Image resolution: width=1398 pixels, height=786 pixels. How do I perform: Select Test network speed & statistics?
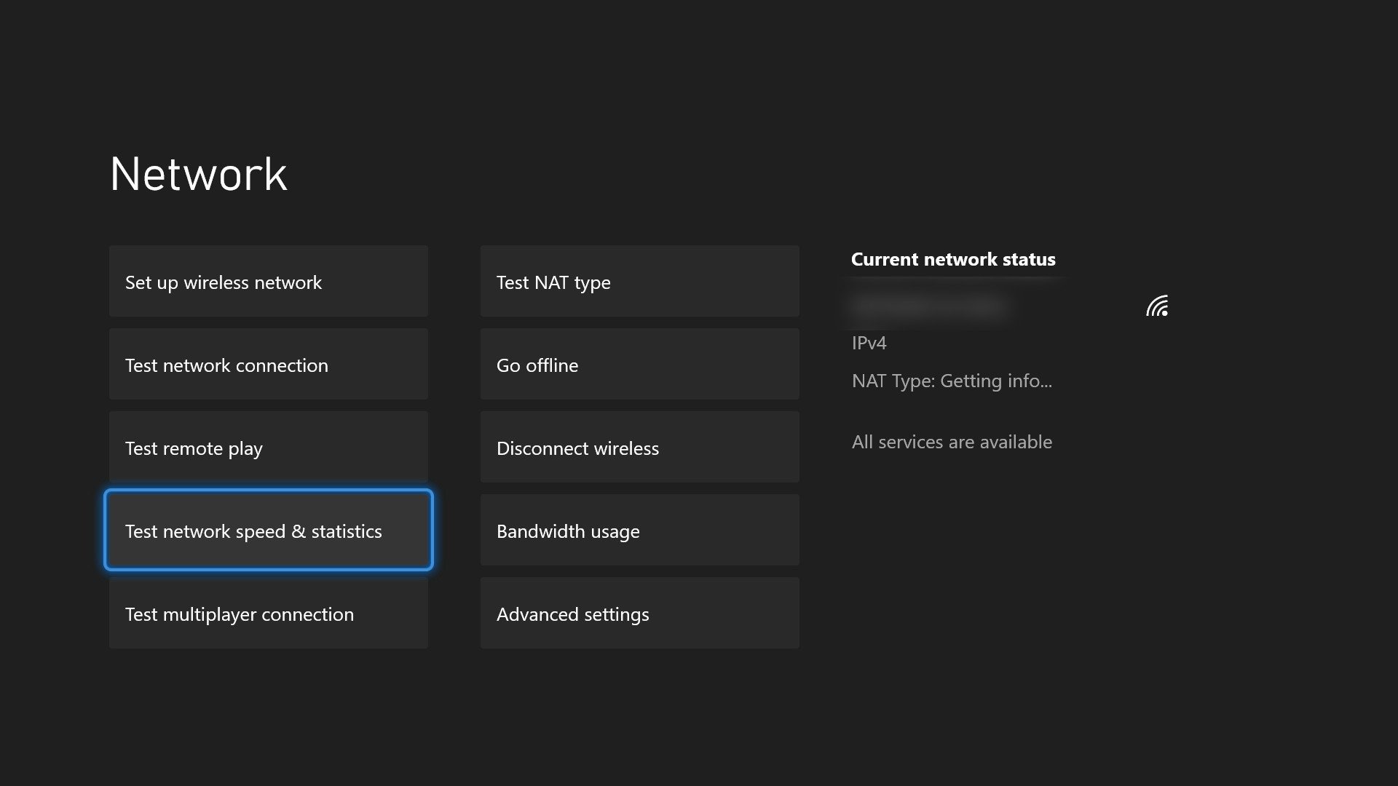coord(267,531)
